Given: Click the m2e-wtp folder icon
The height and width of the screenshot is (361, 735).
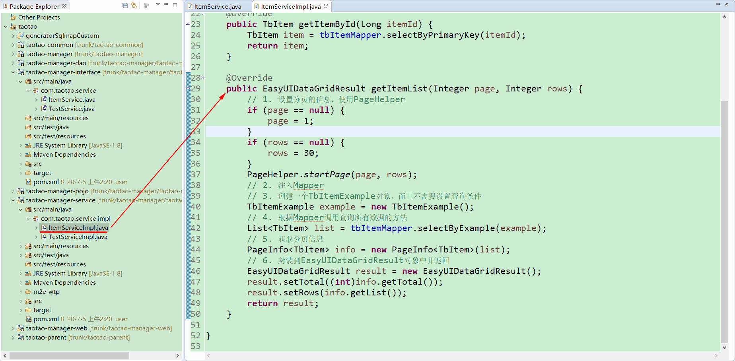Looking at the screenshot, I should [x=28, y=291].
